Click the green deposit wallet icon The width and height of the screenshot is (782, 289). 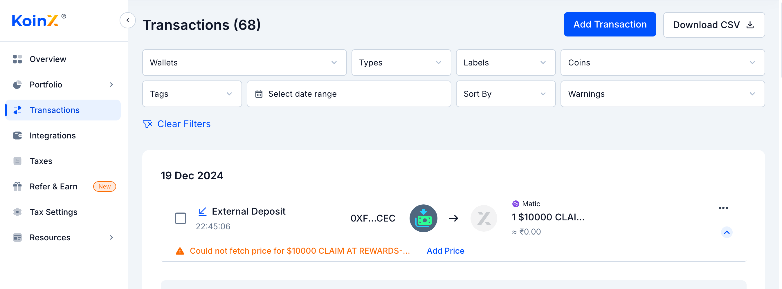pos(423,218)
